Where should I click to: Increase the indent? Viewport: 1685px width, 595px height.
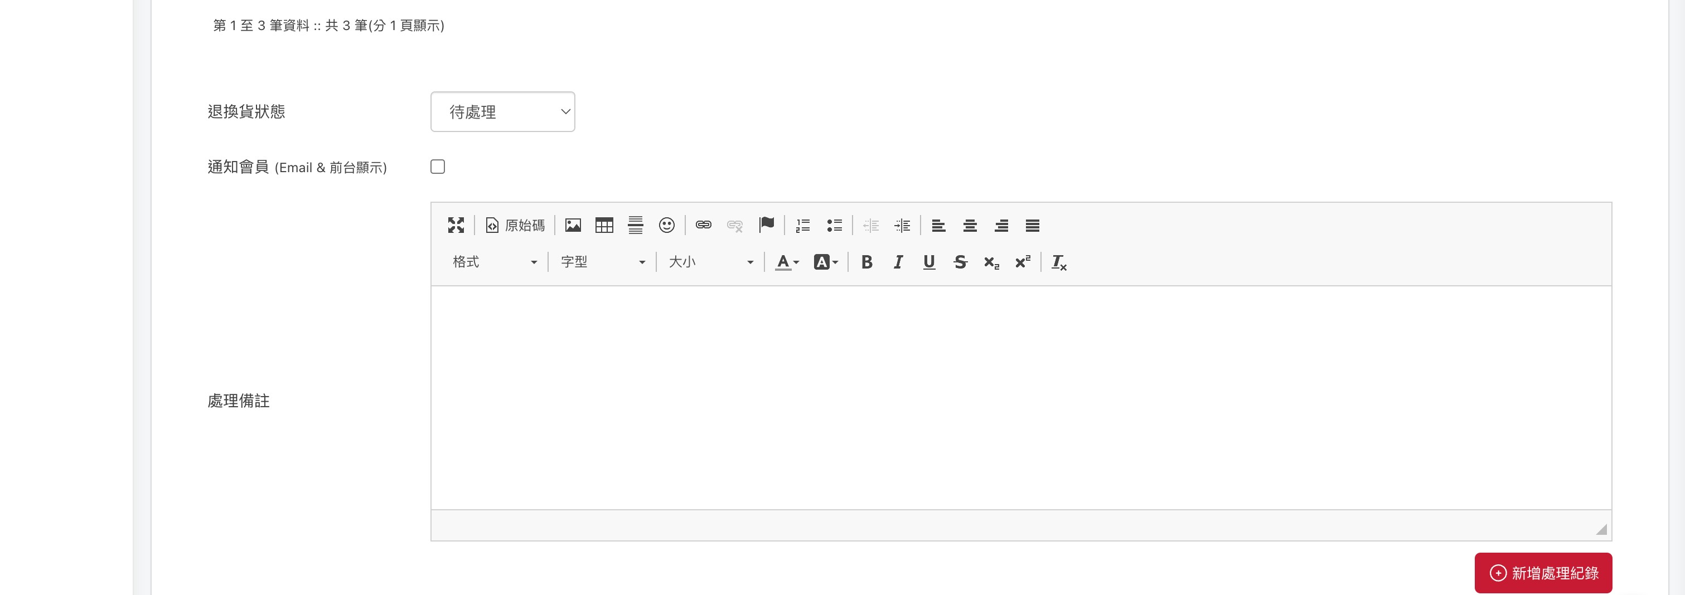click(902, 226)
